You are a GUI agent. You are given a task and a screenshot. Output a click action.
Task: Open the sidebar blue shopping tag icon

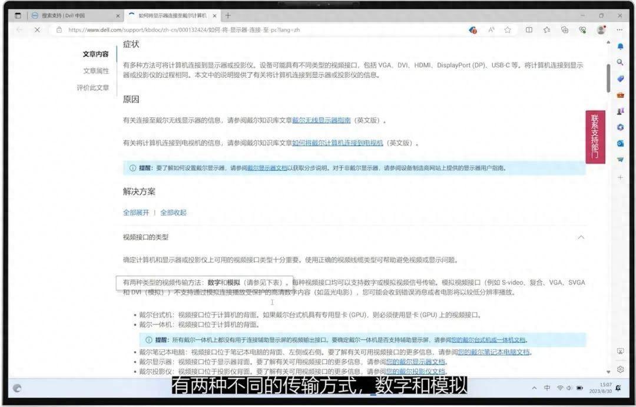[x=620, y=79]
